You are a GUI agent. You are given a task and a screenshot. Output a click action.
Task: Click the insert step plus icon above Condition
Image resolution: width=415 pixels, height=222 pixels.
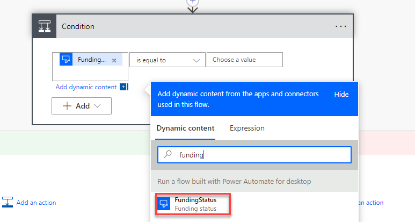[193, 2]
